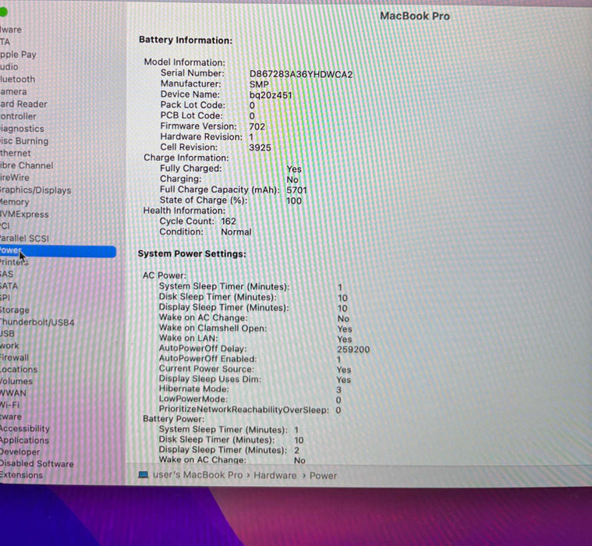Click the AutoPowerOff Delay value 259200
Viewport: 592px width, 546px height.
pyautogui.click(x=353, y=349)
